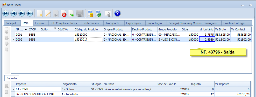
Task: Click the add row icon beside Imposto grid
Action: [x=6, y=86]
